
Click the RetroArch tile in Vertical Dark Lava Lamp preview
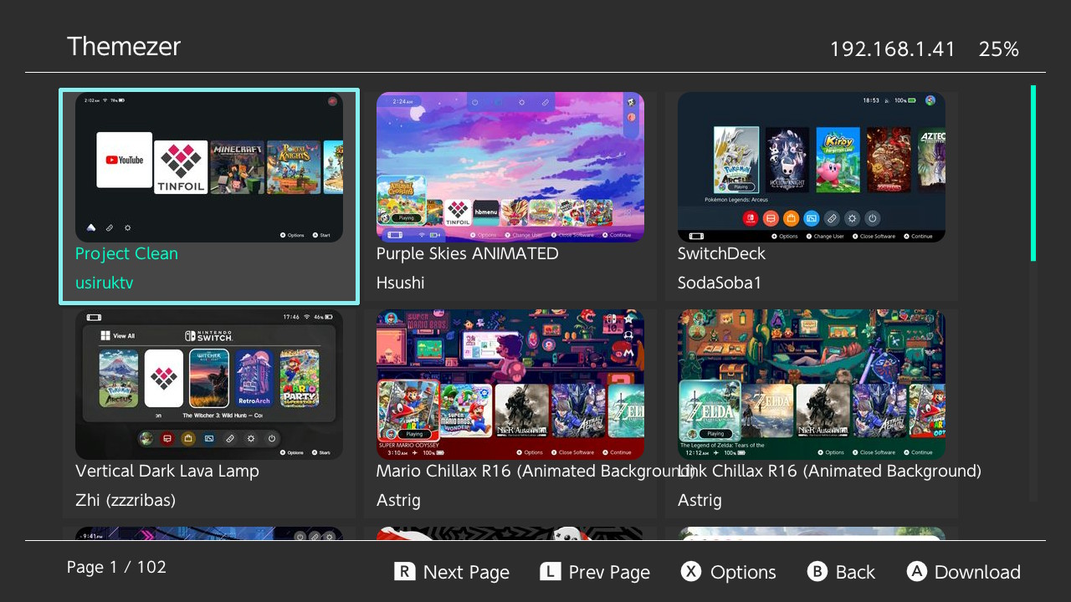(254, 379)
